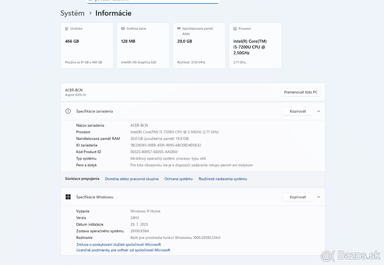Image resolution: width=384 pixels, height=265 pixels.
Task: Open Microsoft software license terms link
Action: point(123,250)
